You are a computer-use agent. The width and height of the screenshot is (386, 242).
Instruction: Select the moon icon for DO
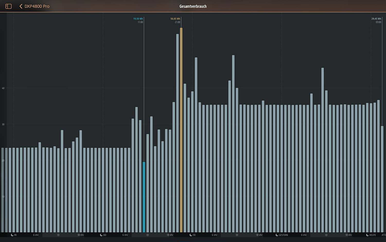click(101, 235)
